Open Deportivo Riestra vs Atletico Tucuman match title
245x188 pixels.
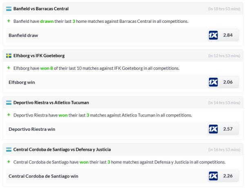tap(51, 103)
